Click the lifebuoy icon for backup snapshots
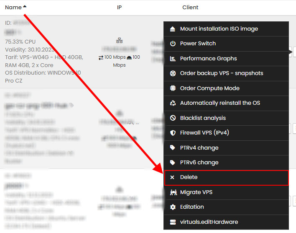This screenshot has width=296, height=233. click(x=173, y=73)
